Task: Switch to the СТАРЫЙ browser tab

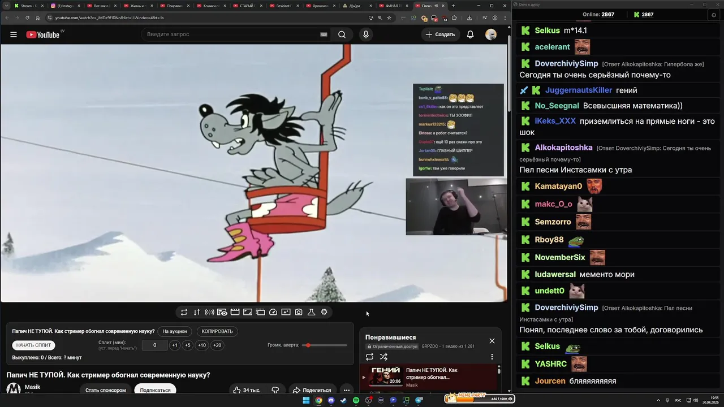Action: pyautogui.click(x=248, y=6)
